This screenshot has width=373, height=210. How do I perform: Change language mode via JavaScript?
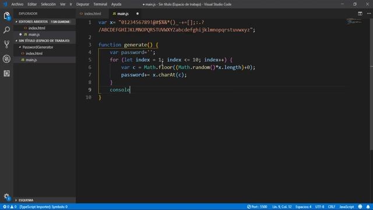(x=346, y=206)
